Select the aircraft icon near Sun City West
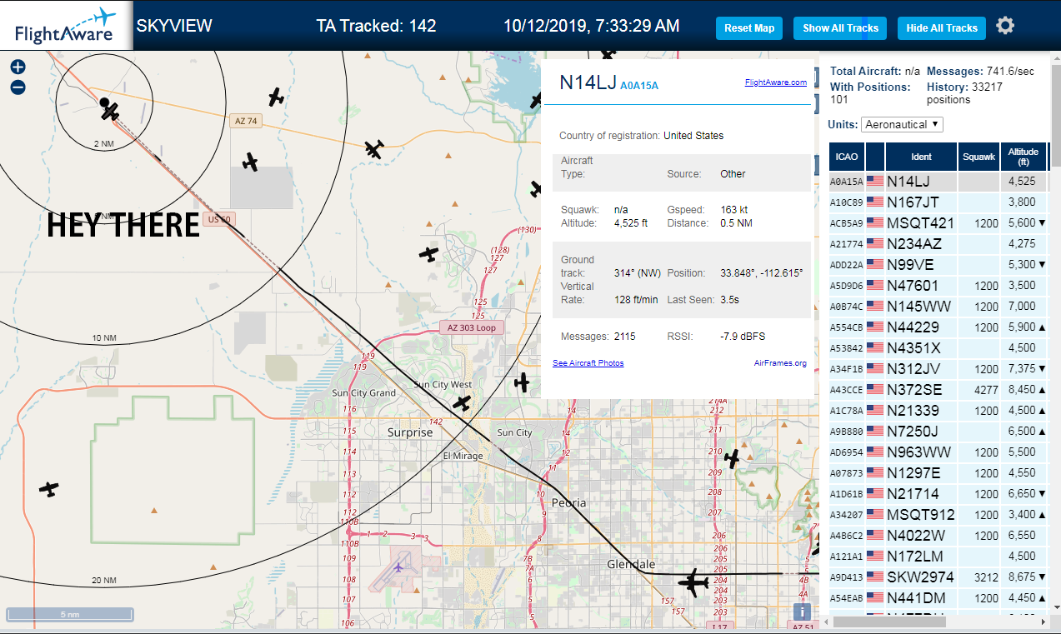1061x634 pixels. point(462,403)
